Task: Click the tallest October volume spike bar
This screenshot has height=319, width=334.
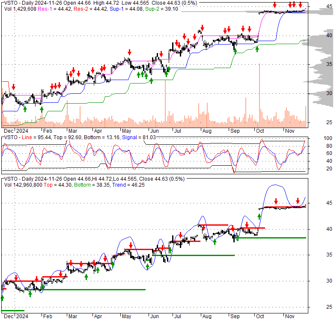Action: (x=259, y=95)
